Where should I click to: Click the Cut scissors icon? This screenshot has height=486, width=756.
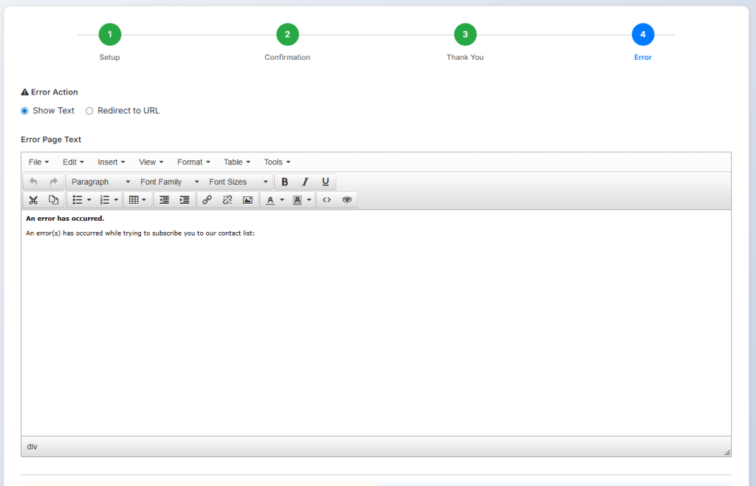click(33, 200)
